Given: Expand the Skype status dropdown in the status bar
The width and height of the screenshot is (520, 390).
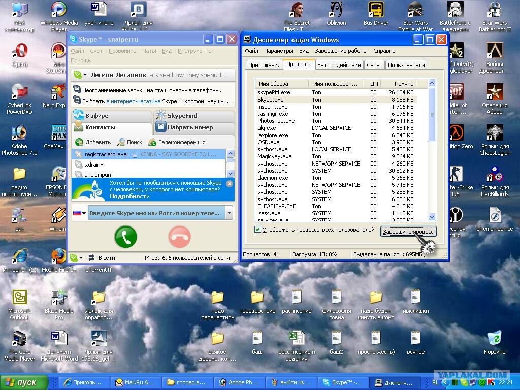Looking at the screenshot, I should [x=76, y=257].
